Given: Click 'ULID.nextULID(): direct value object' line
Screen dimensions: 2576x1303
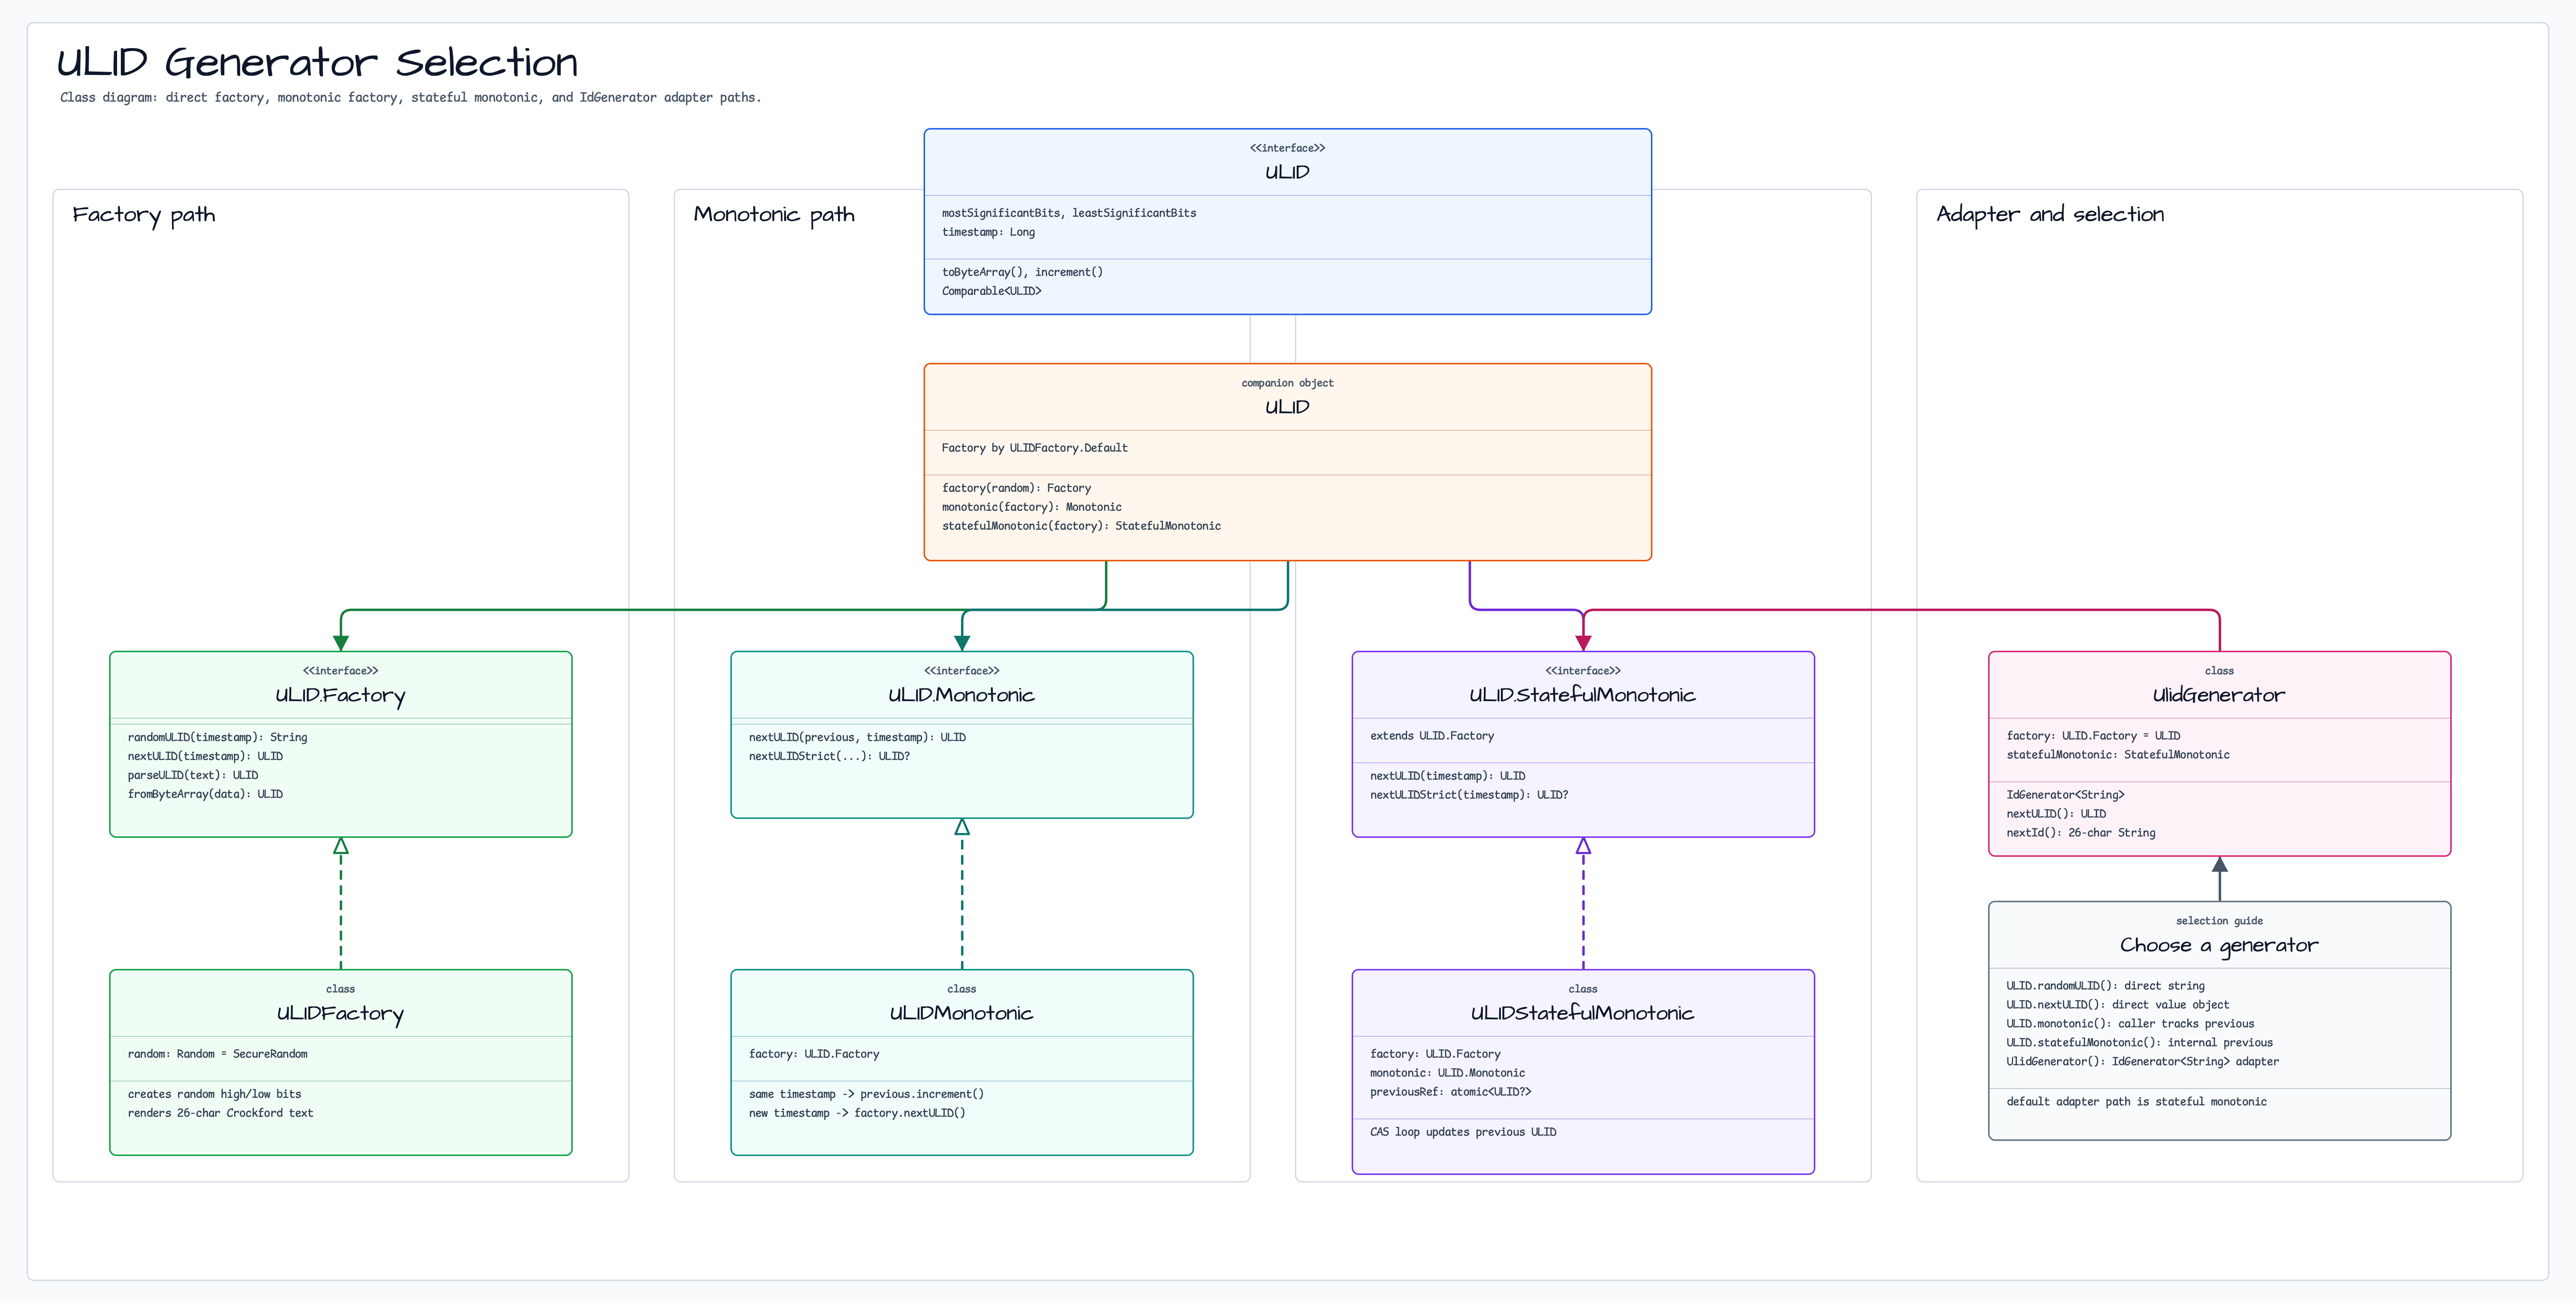Looking at the screenshot, I should [x=2118, y=1005].
